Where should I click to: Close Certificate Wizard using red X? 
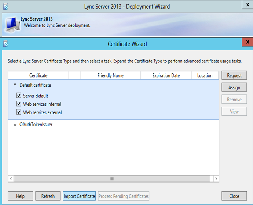pos(247,42)
